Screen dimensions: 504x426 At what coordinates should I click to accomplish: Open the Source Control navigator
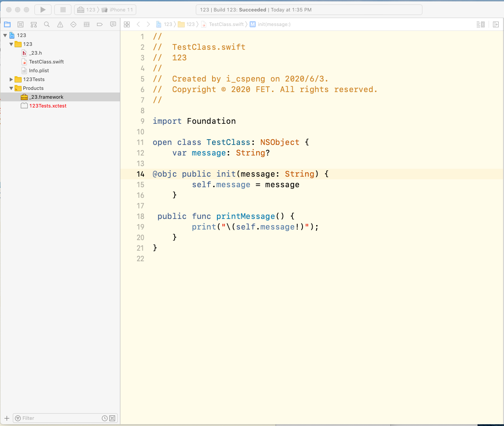20,24
